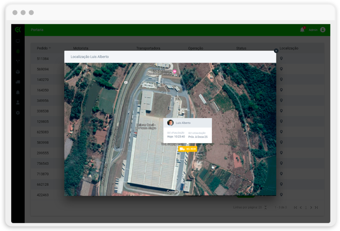Click the Localização column header
340x231 pixels.
[289, 48]
